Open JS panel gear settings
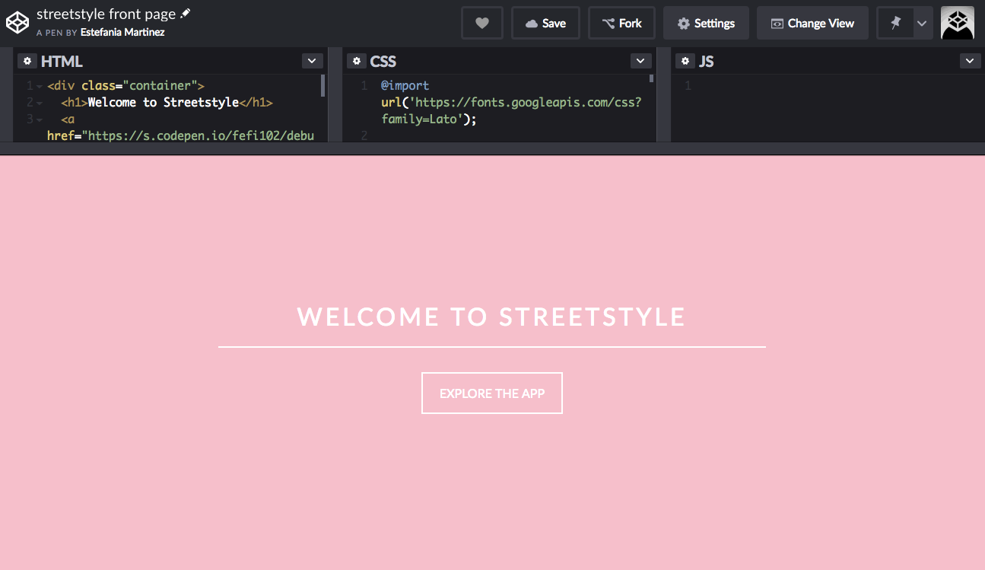The image size is (985, 570). [x=685, y=61]
